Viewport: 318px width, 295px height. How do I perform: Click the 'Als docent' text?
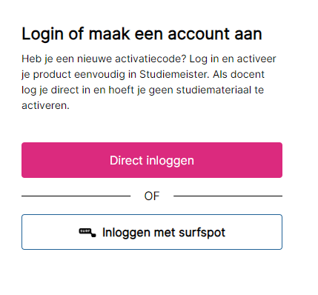coord(239,74)
